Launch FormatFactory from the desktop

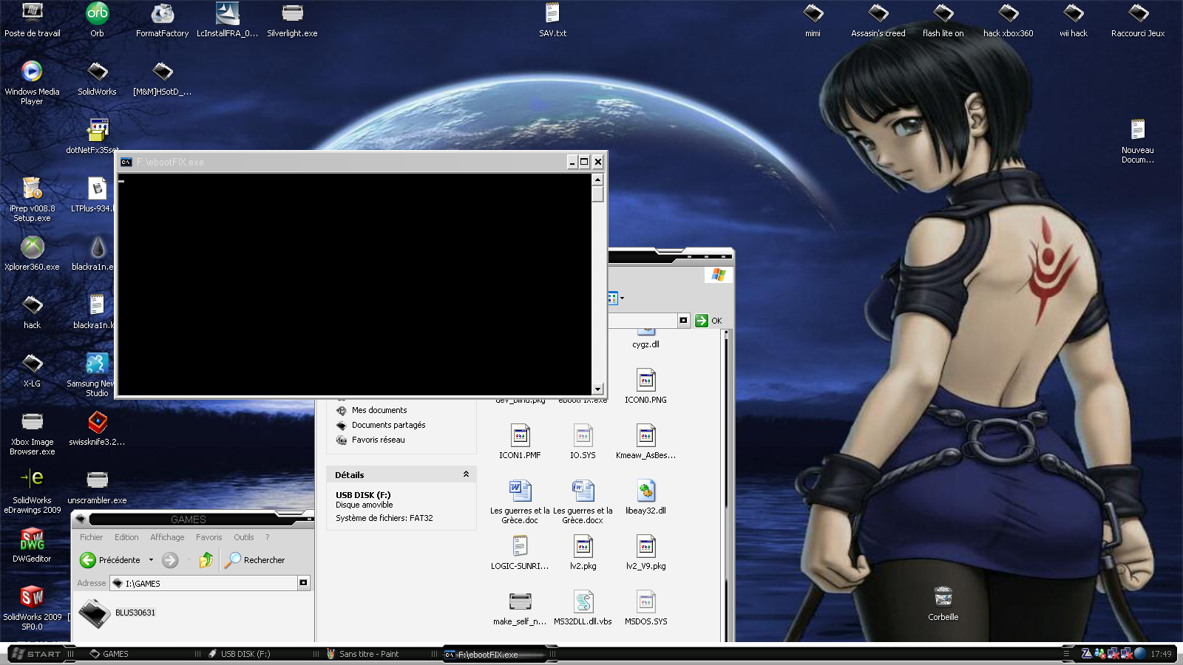pos(162,19)
